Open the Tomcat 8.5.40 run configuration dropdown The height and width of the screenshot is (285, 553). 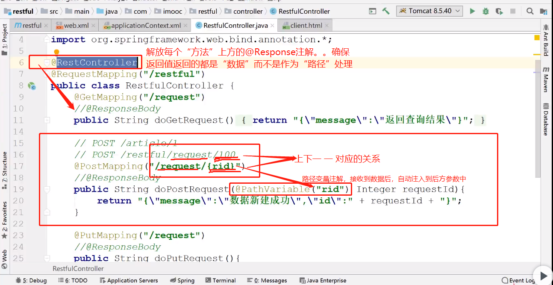click(x=429, y=12)
